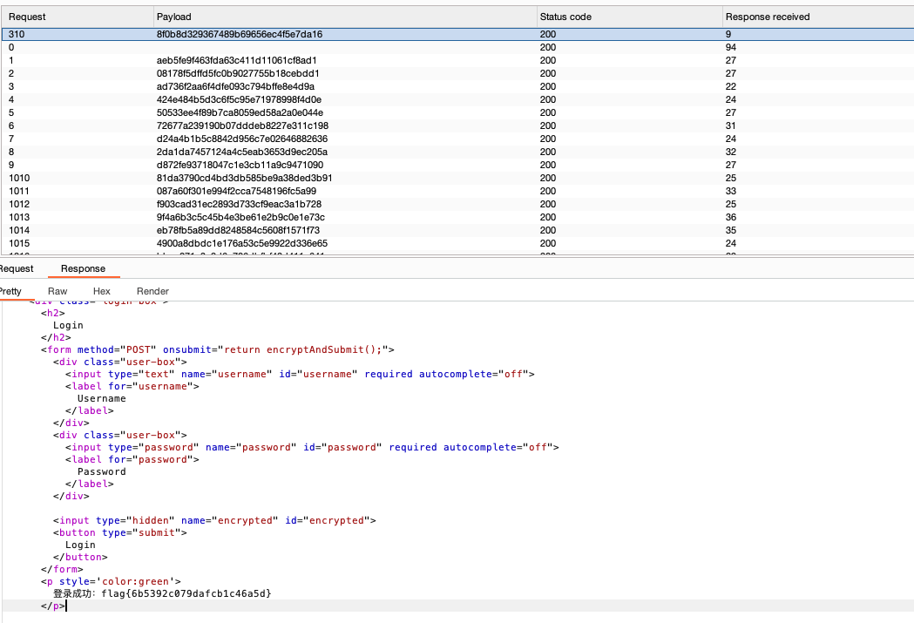The height and width of the screenshot is (623, 914).
Task: Select payload aeb5fe9f463fda63c411d11061cf8ad1
Action: click(237, 61)
